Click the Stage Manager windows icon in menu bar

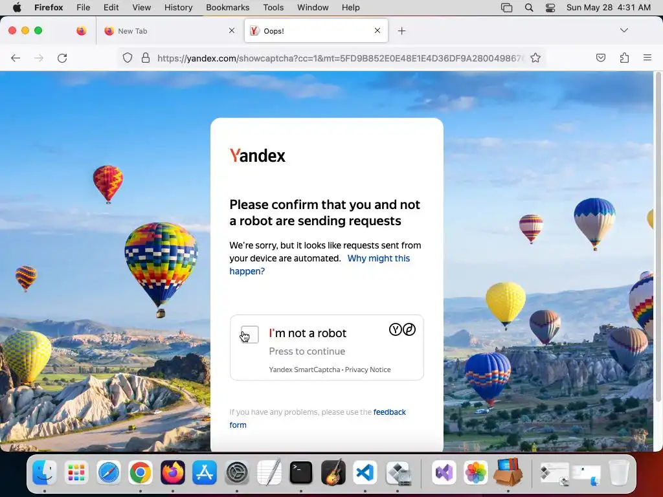(x=506, y=7)
